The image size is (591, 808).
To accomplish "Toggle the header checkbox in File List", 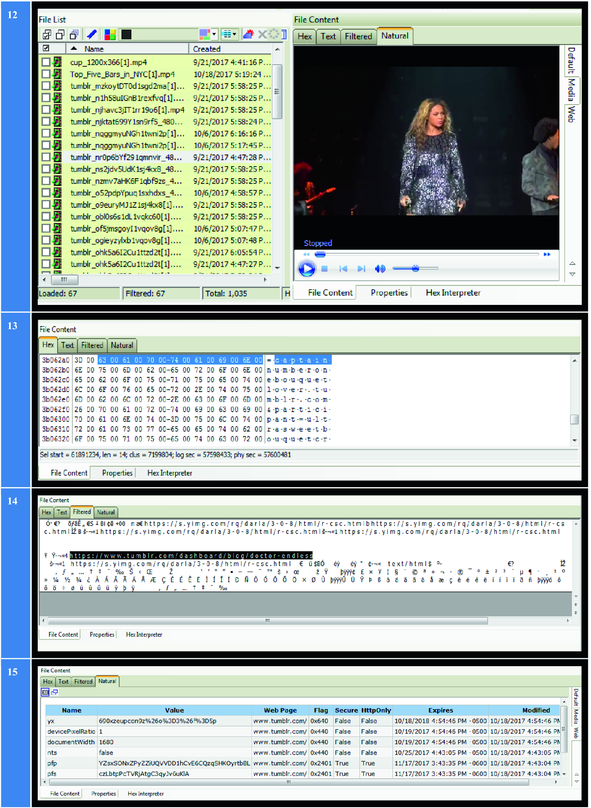I will pyautogui.click(x=46, y=48).
